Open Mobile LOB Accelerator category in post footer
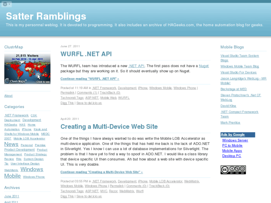The height and width of the screenshot is (203, 271). pos(166,181)
